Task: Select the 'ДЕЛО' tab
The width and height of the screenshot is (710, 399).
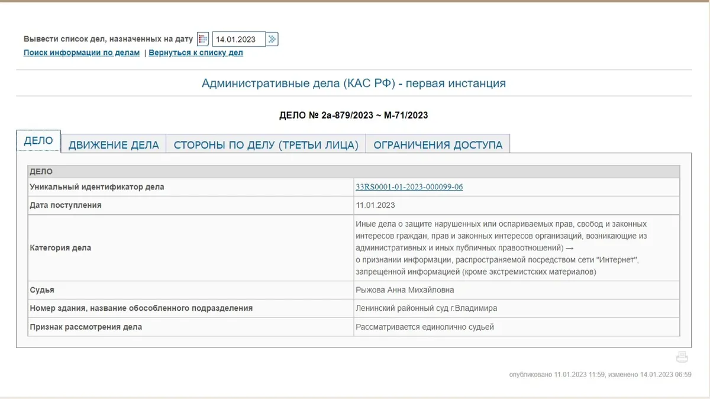Action: click(x=38, y=141)
